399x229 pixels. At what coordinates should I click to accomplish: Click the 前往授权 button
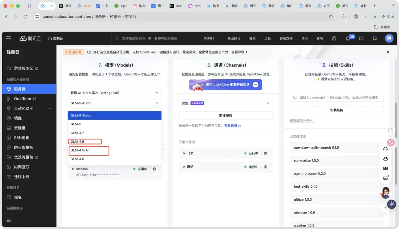tap(225, 115)
